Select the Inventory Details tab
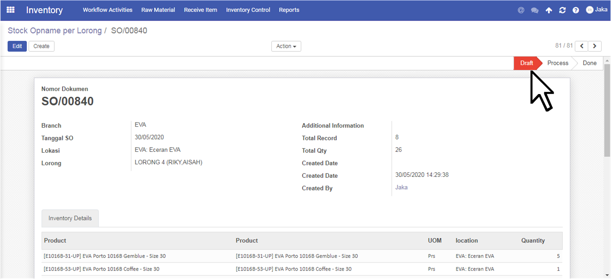Image resolution: width=611 pixels, height=279 pixels. tap(70, 219)
